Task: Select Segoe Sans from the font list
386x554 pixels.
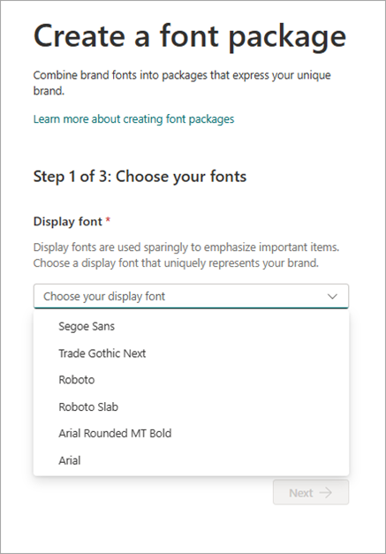Action: point(191,326)
